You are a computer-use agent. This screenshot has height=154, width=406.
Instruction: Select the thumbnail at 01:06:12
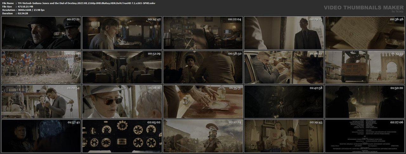tap(284, 67)
